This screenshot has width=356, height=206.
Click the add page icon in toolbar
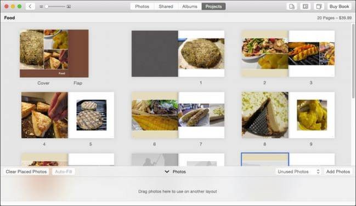click(292, 7)
